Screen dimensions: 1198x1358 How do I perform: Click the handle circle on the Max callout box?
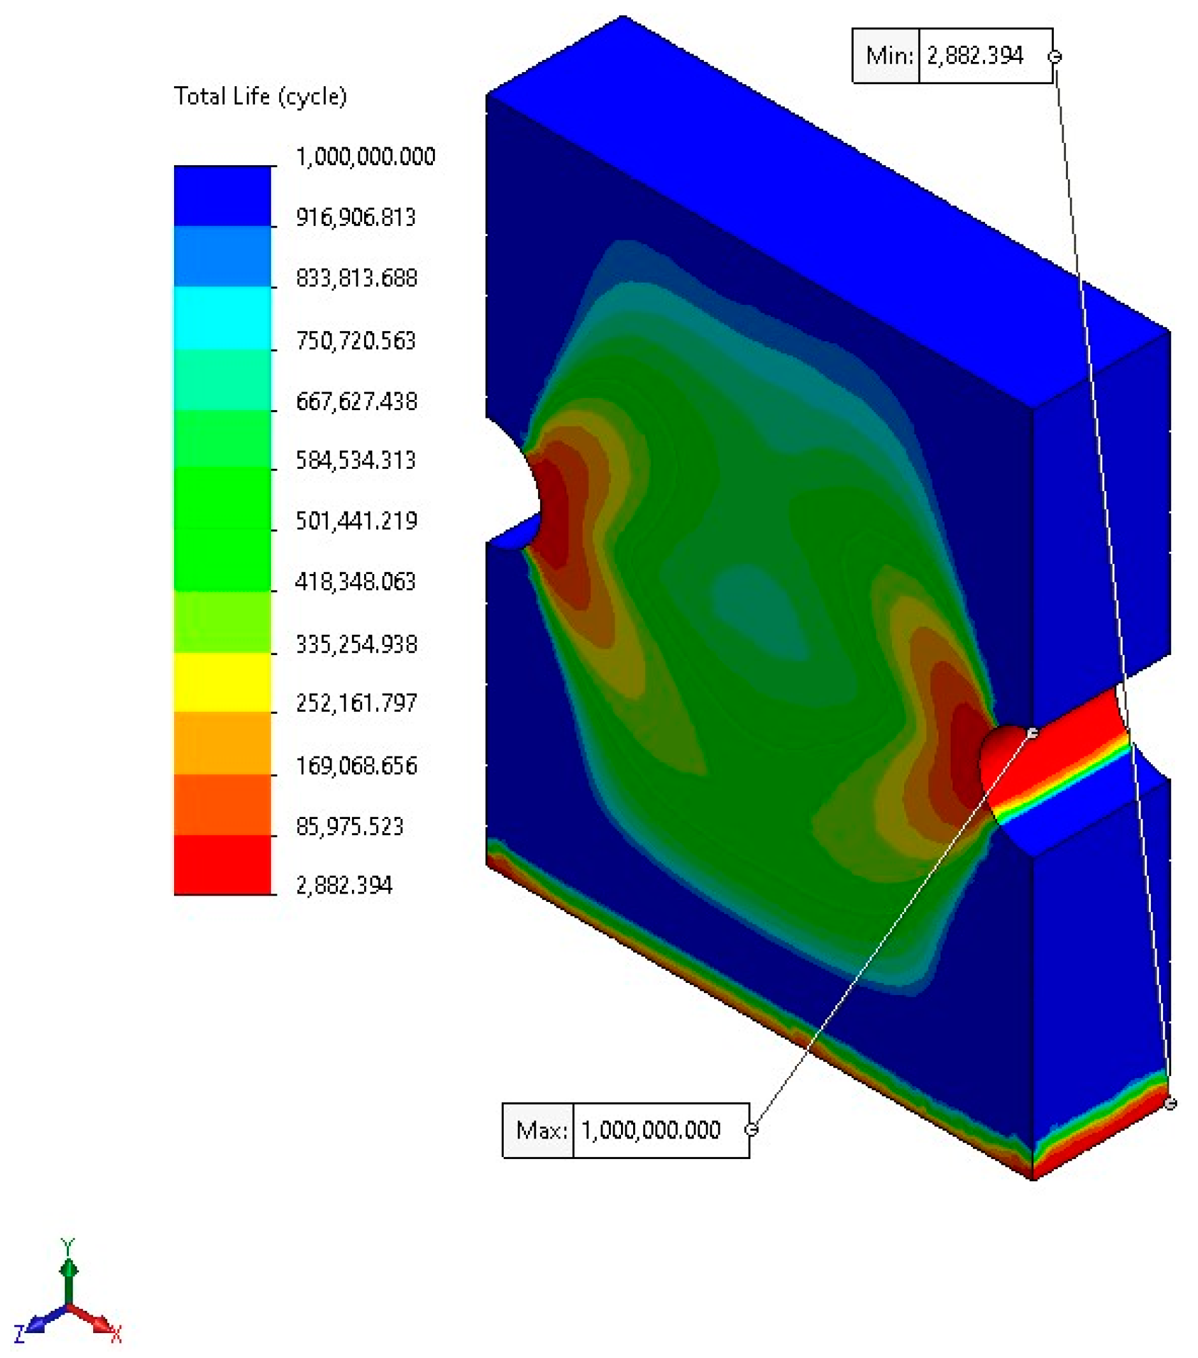tap(751, 1130)
